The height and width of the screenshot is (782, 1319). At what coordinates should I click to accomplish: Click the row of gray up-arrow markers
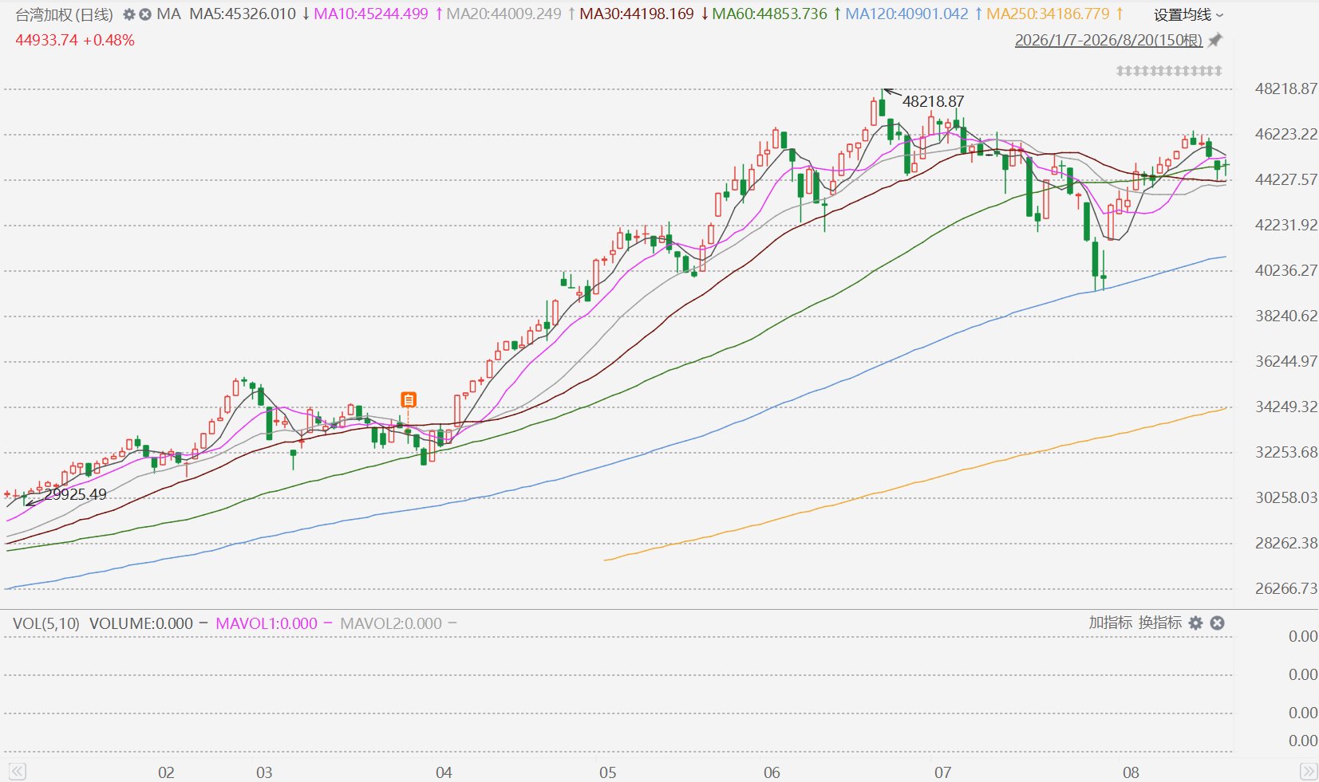point(1169,71)
